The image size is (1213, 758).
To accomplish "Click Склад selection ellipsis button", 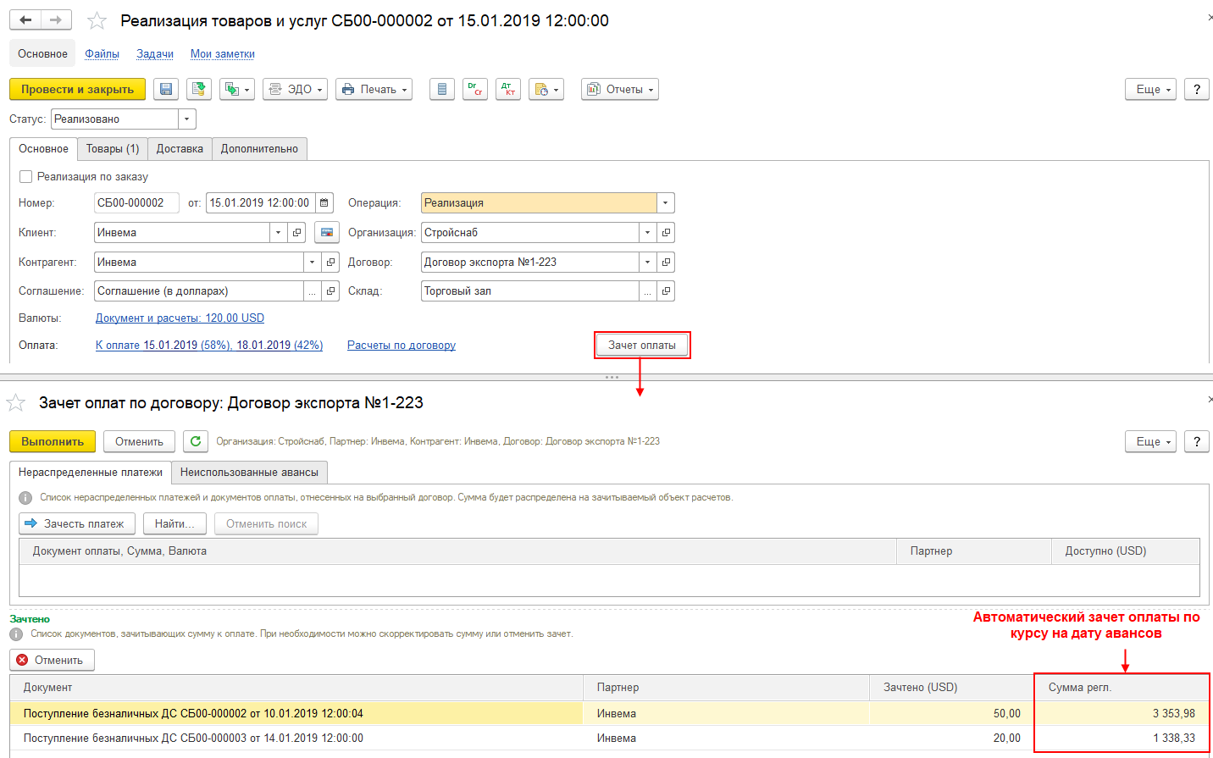I will coord(648,290).
